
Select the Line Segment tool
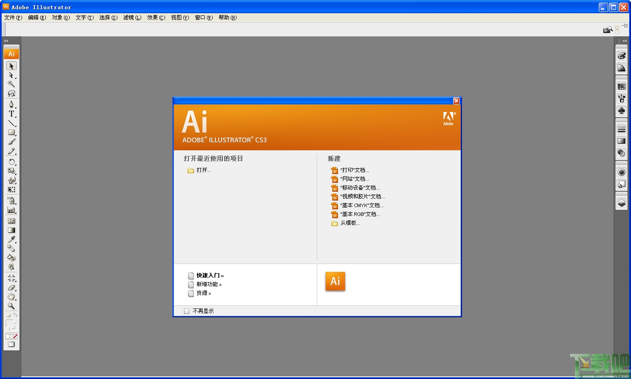[x=11, y=123]
